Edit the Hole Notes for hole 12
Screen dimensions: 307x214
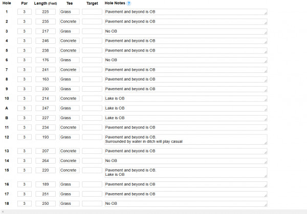pyautogui.click(x=185, y=139)
